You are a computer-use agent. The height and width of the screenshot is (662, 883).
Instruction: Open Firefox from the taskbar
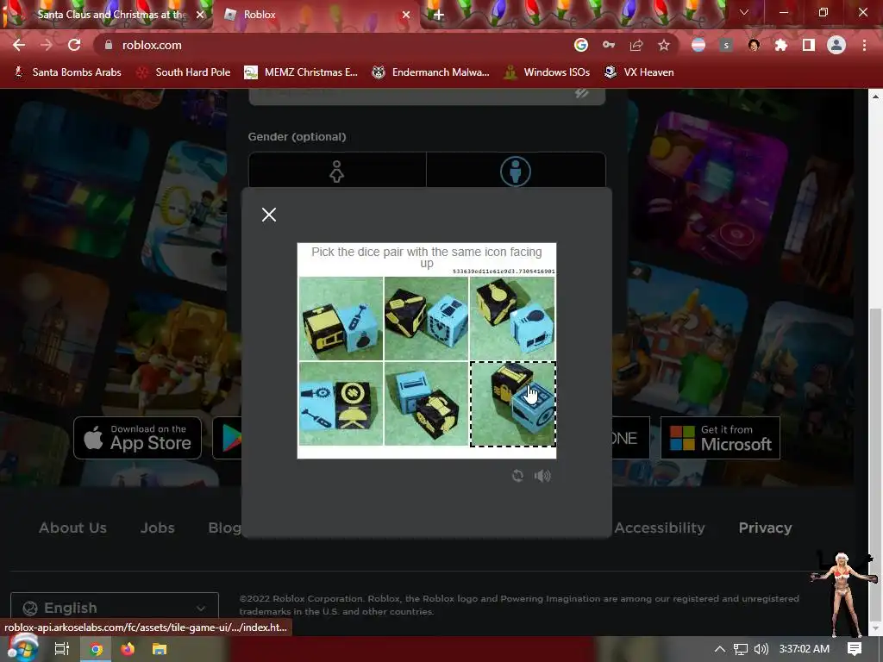(128, 649)
